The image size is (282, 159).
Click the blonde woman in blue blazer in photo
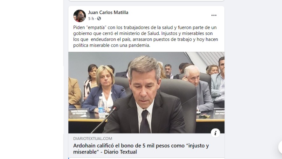coord(104,89)
